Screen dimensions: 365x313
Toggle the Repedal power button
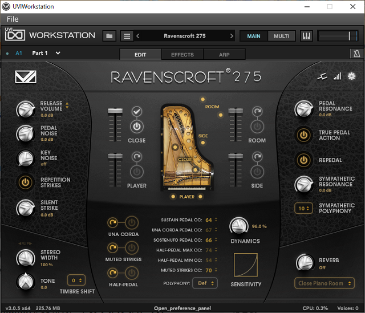(x=303, y=160)
